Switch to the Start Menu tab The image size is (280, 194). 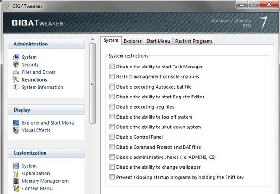pyautogui.click(x=158, y=41)
